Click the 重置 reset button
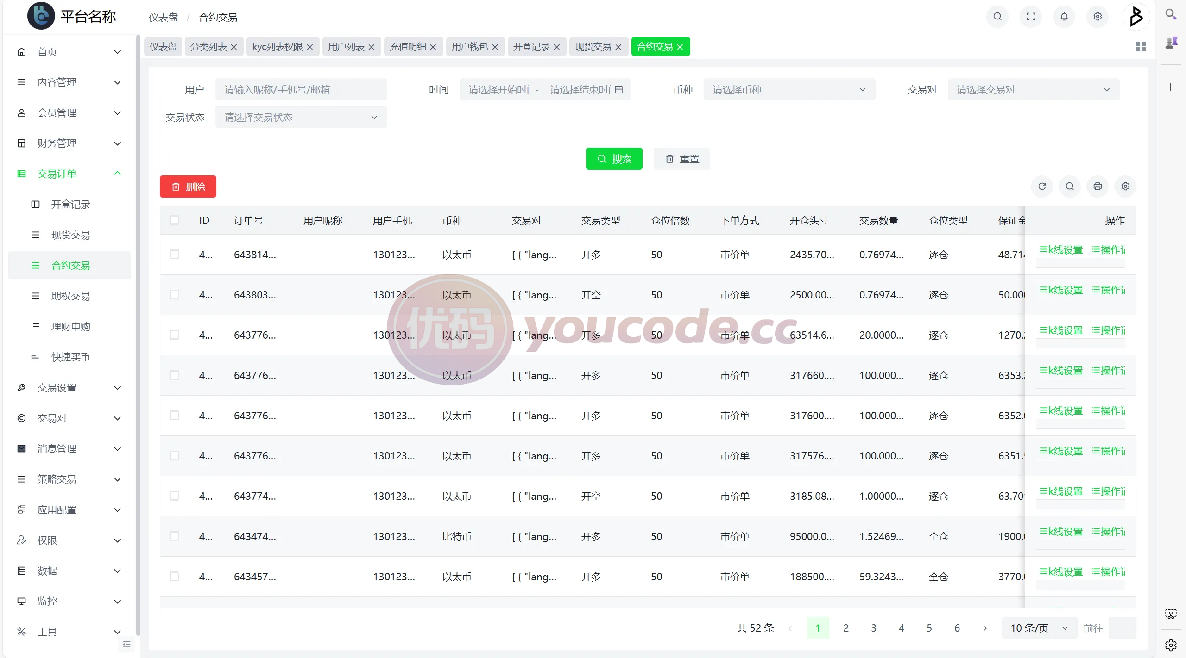The image size is (1186, 658). point(681,159)
